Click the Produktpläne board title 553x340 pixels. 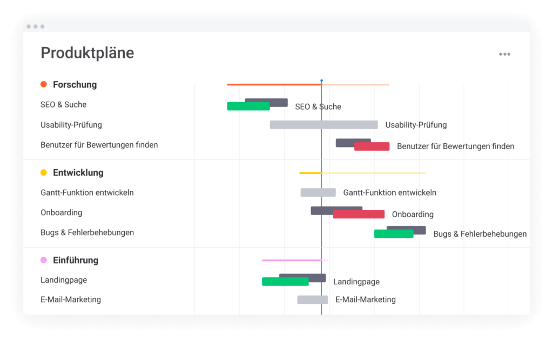[87, 53]
